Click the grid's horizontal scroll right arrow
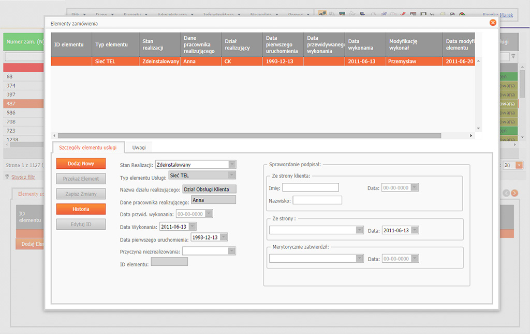The width and height of the screenshot is (530, 334). [471, 136]
